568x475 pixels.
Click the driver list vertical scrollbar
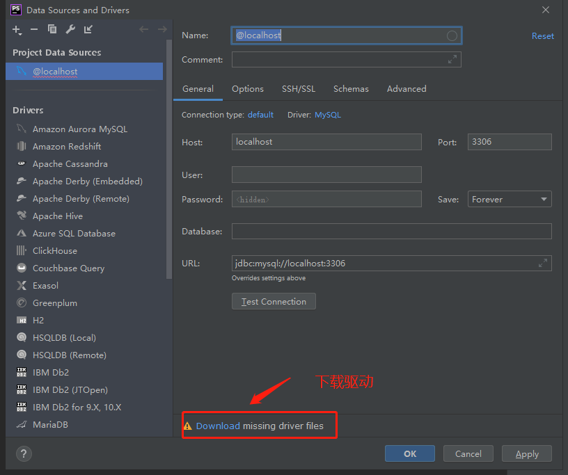tap(169, 159)
